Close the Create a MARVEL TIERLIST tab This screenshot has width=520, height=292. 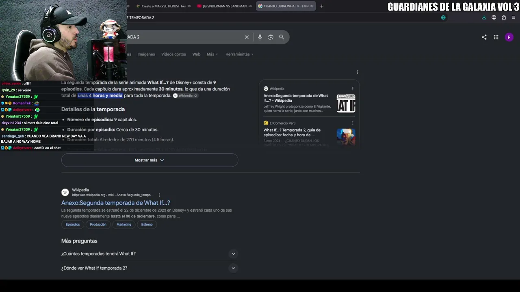[x=190, y=6]
